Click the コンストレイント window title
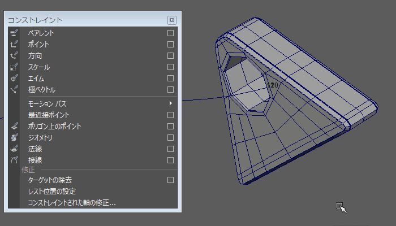 point(35,20)
